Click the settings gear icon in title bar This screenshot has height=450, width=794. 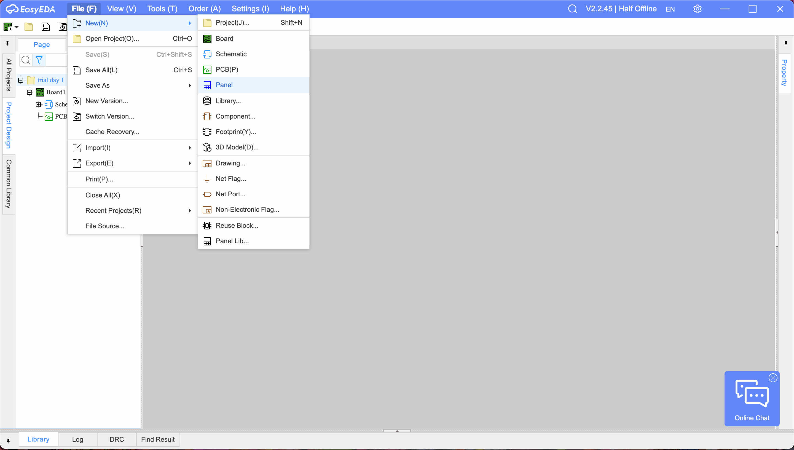pos(697,9)
